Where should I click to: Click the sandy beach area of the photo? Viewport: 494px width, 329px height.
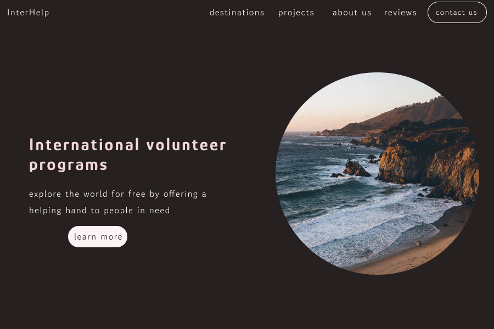tap(422, 252)
